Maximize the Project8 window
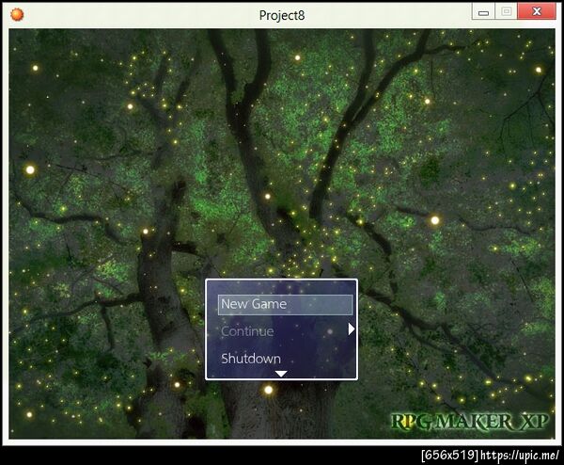This screenshot has width=564, height=465. [x=506, y=11]
